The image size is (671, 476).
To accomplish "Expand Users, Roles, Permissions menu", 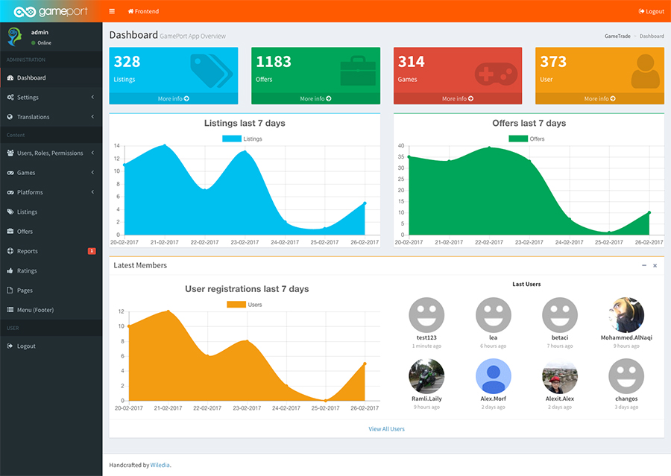I will (51, 153).
